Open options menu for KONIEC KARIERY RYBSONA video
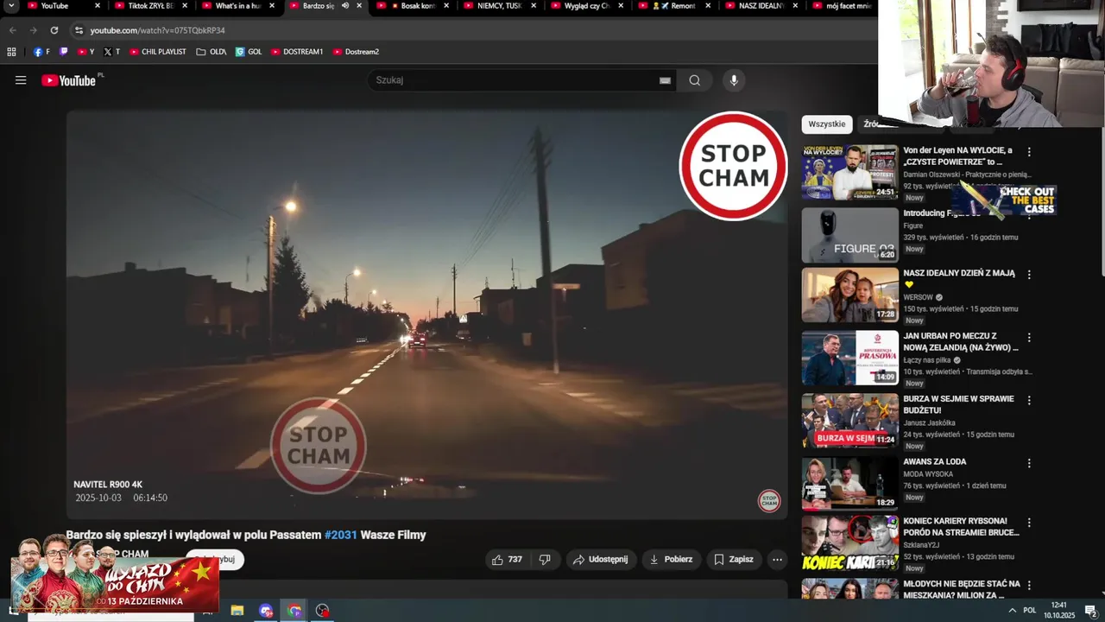This screenshot has height=622, width=1105. coord(1028,523)
